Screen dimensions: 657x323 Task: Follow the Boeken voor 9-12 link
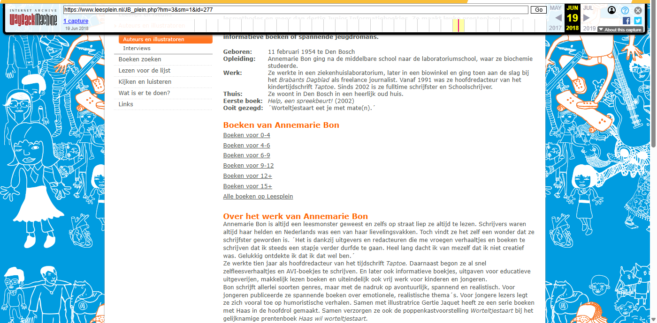tap(248, 166)
